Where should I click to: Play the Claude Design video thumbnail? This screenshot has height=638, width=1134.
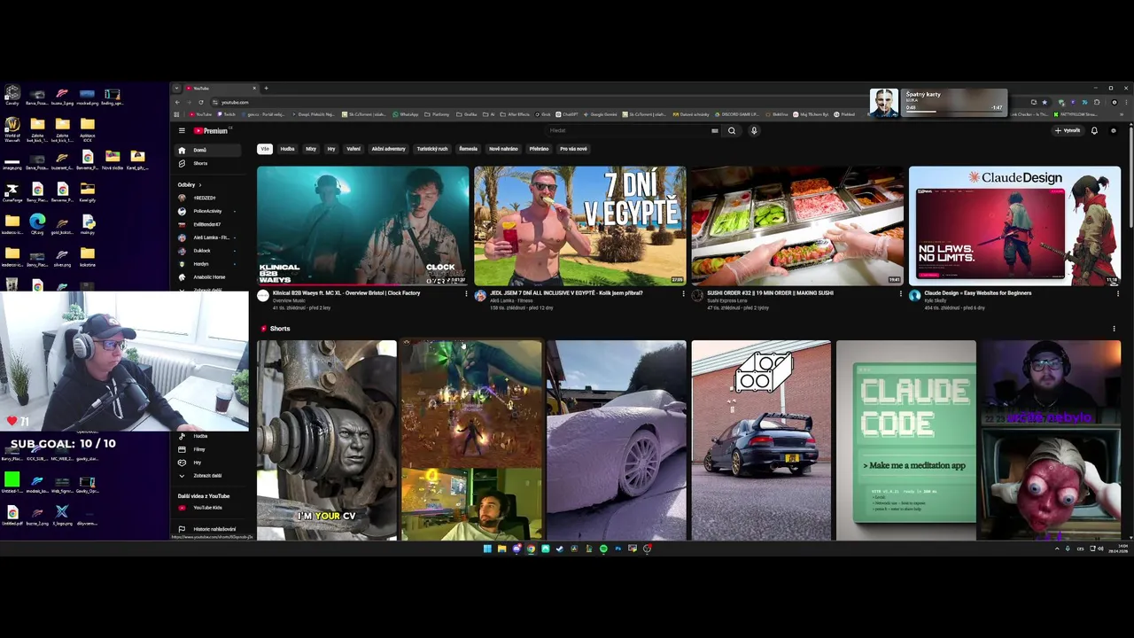click(x=1014, y=226)
